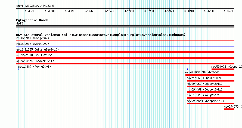Click the 42396k ruler tick label
This screenshot has width=242, height=128.
(x=89, y=11)
